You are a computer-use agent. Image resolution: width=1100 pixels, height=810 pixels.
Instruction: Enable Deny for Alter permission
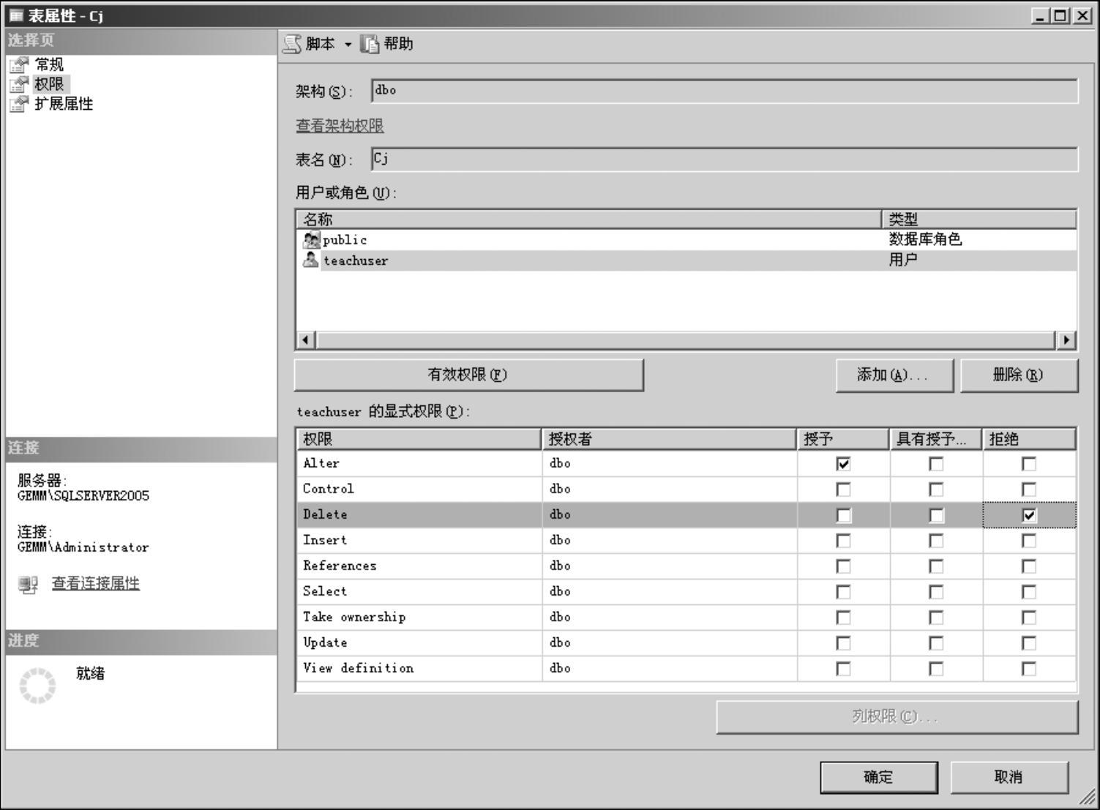click(x=1029, y=464)
